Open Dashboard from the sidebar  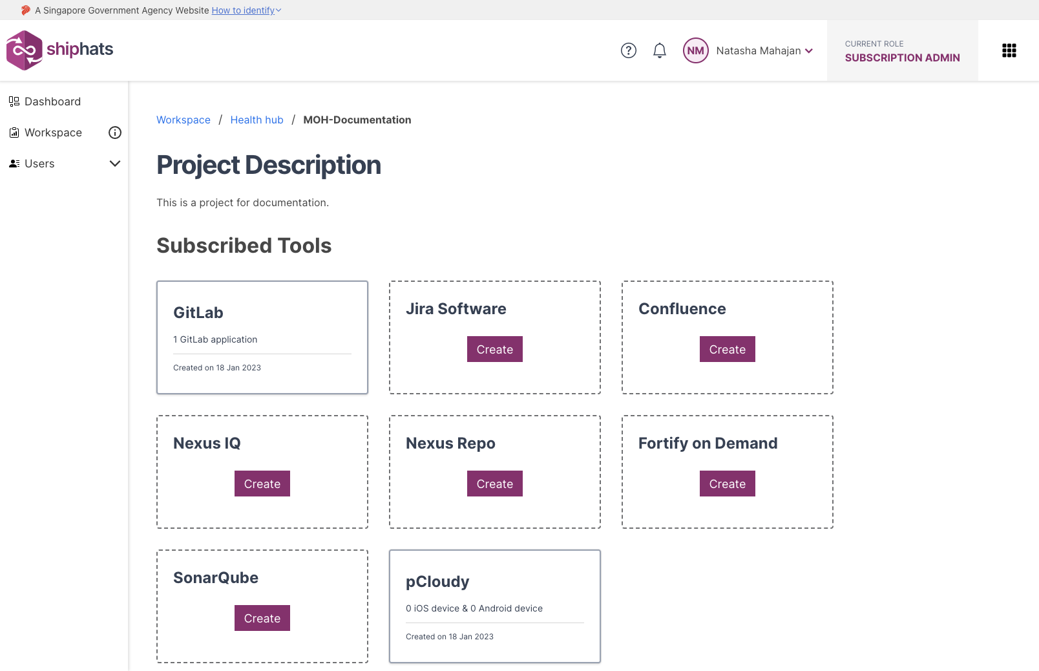click(x=52, y=101)
